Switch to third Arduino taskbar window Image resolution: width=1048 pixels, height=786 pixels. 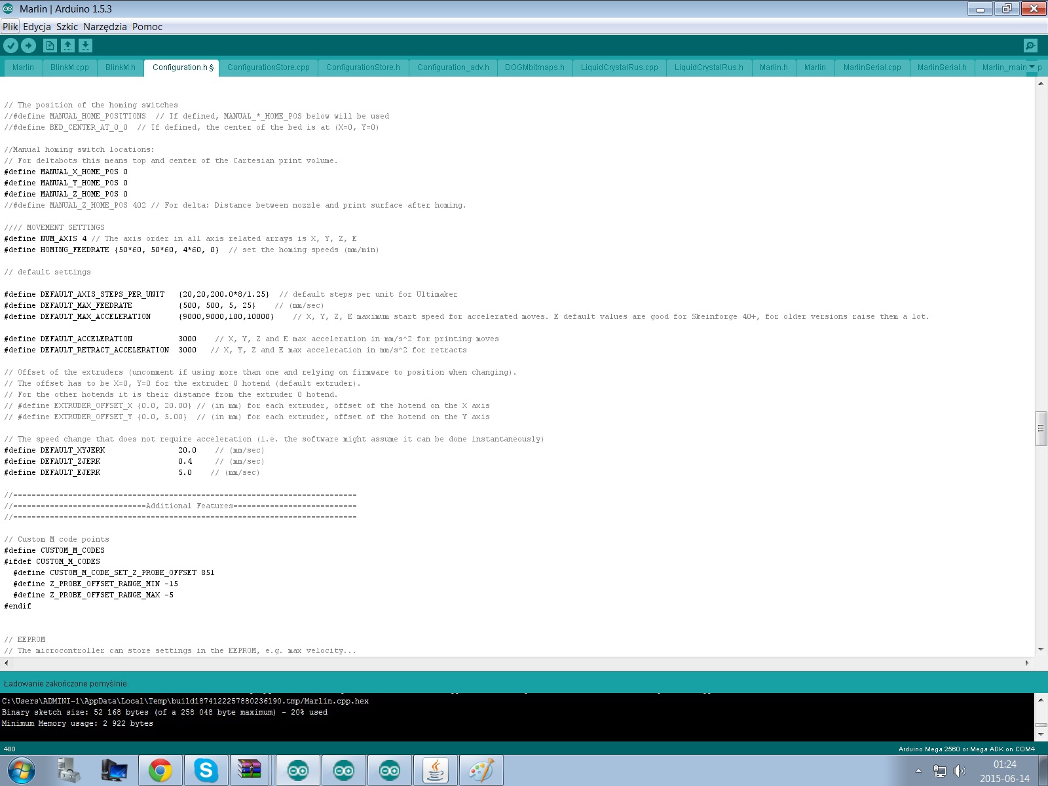[390, 770]
